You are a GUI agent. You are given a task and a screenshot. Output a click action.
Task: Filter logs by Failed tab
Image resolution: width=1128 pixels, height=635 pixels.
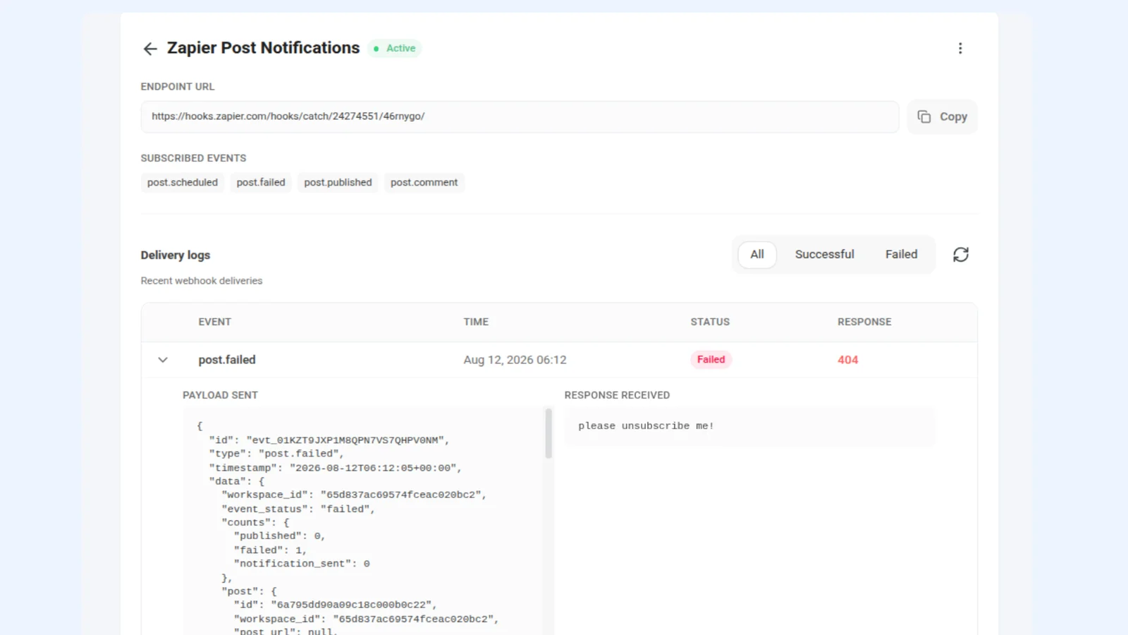click(901, 255)
